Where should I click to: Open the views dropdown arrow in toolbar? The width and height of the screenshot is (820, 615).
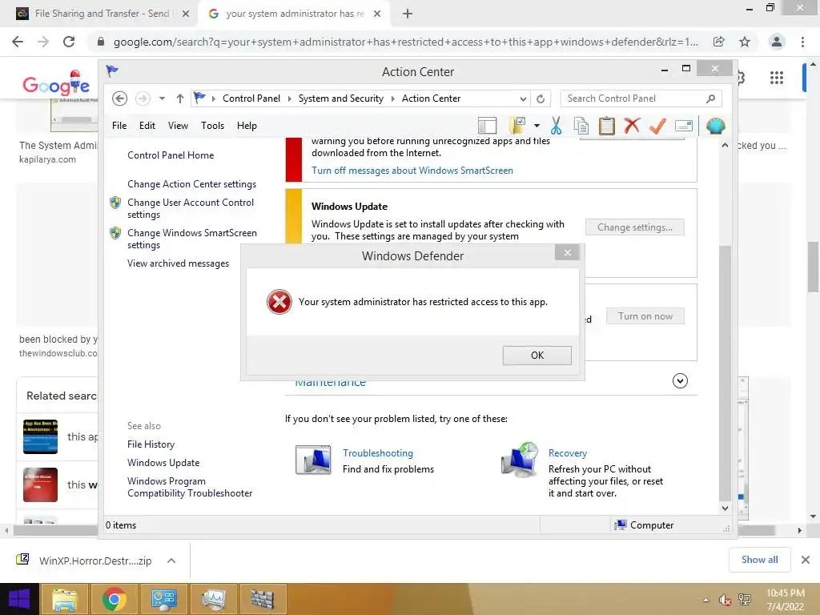(537, 126)
